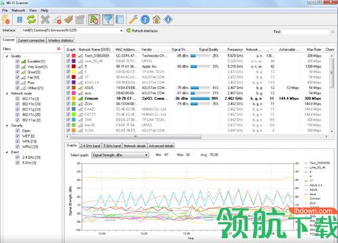This screenshot has width=338, height=243.
Task: Click the green refresh arrows toolbar icon
Action: [x=31, y=20]
